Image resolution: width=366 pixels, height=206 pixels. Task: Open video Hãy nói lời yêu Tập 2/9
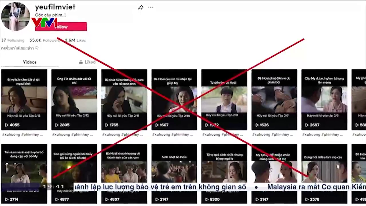(x=224, y=100)
